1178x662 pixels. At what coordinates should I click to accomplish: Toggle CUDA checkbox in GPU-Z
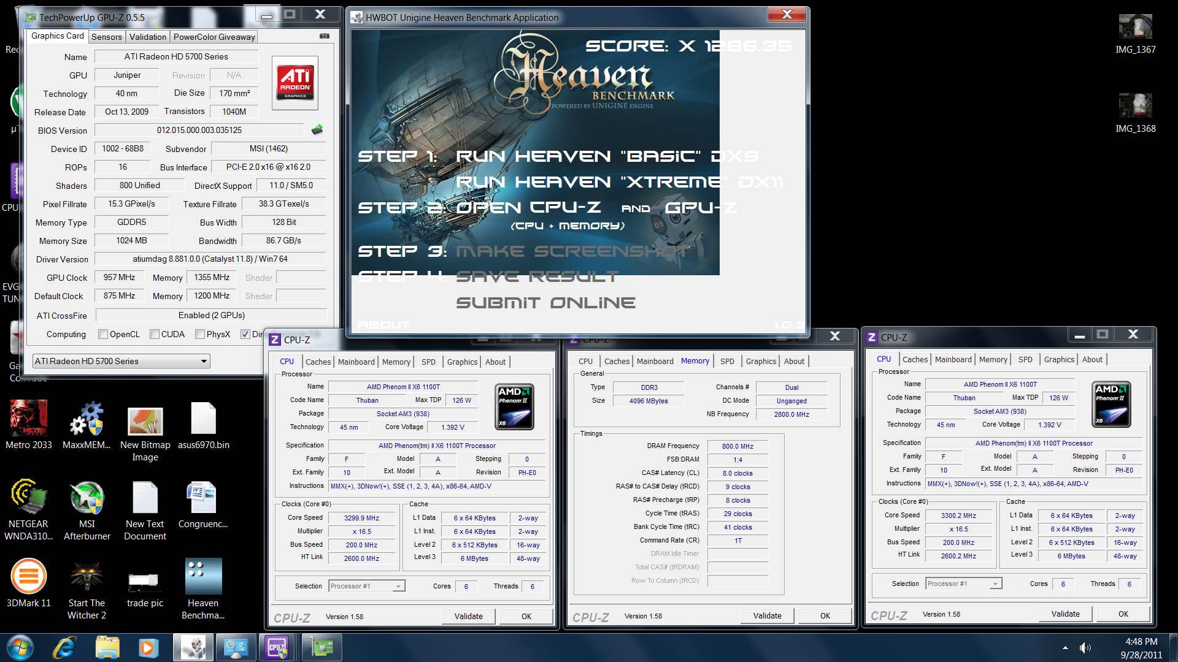point(155,334)
